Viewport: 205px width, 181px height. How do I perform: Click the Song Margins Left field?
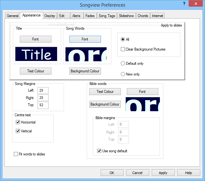[43, 90]
